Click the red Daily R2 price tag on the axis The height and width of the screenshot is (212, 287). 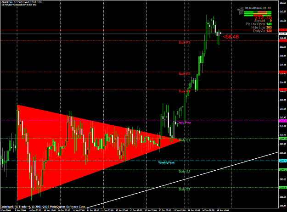pyautogui.click(x=283, y=72)
